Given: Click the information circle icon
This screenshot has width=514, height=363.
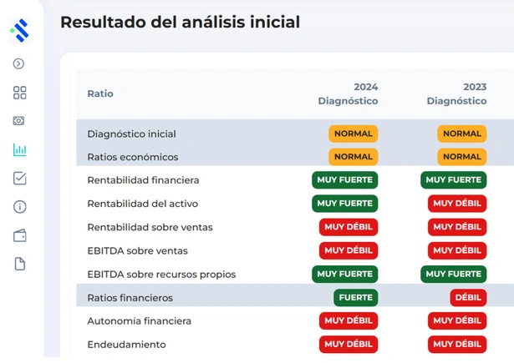Looking at the screenshot, I should click(20, 207).
